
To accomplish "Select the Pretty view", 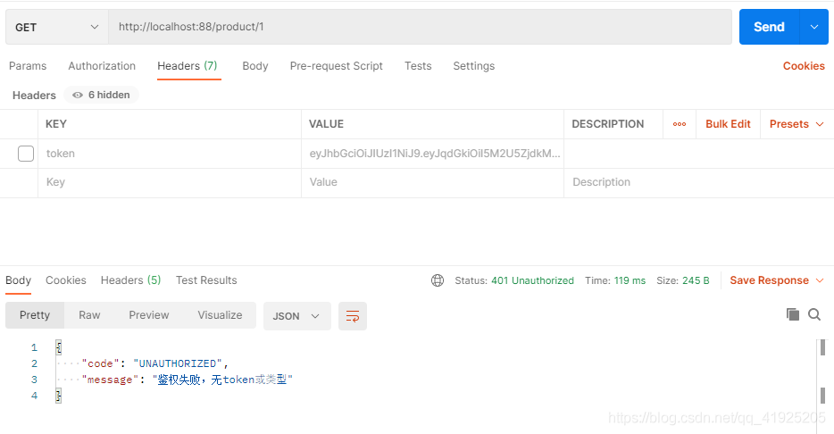I will (x=35, y=315).
